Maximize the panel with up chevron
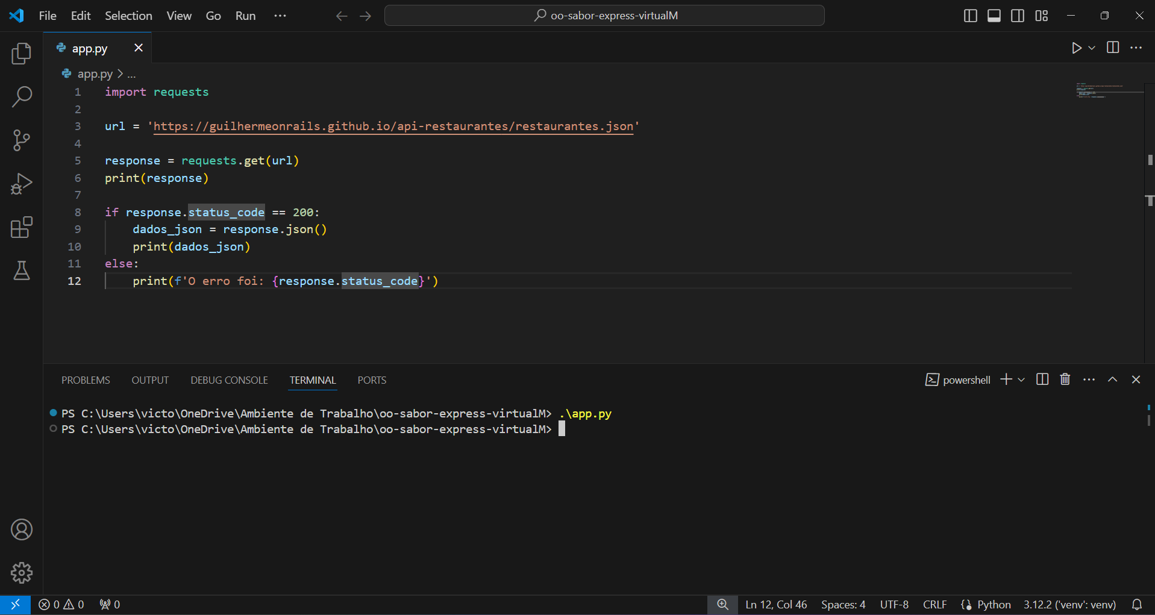The width and height of the screenshot is (1155, 615). (x=1113, y=379)
